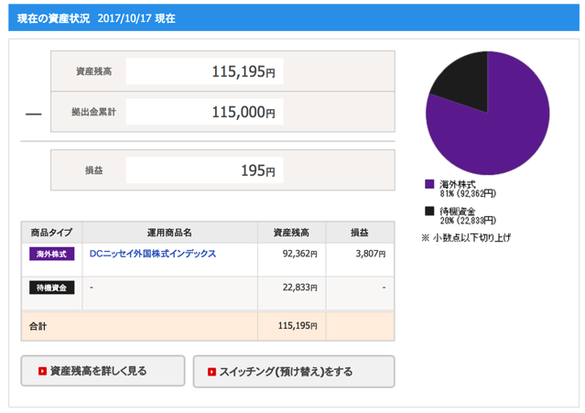Click the 現在の資産状況 header title
This screenshot has width=585, height=413.
pyautogui.click(x=53, y=18)
